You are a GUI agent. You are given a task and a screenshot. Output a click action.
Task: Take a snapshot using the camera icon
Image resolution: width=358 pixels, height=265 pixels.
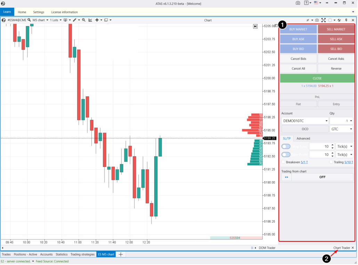tap(317, 20)
